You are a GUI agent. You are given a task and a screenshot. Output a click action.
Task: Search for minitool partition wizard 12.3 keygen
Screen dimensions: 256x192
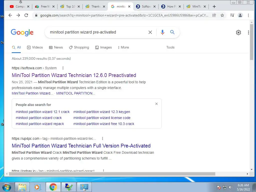pyautogui.click(x=102, y=112)
